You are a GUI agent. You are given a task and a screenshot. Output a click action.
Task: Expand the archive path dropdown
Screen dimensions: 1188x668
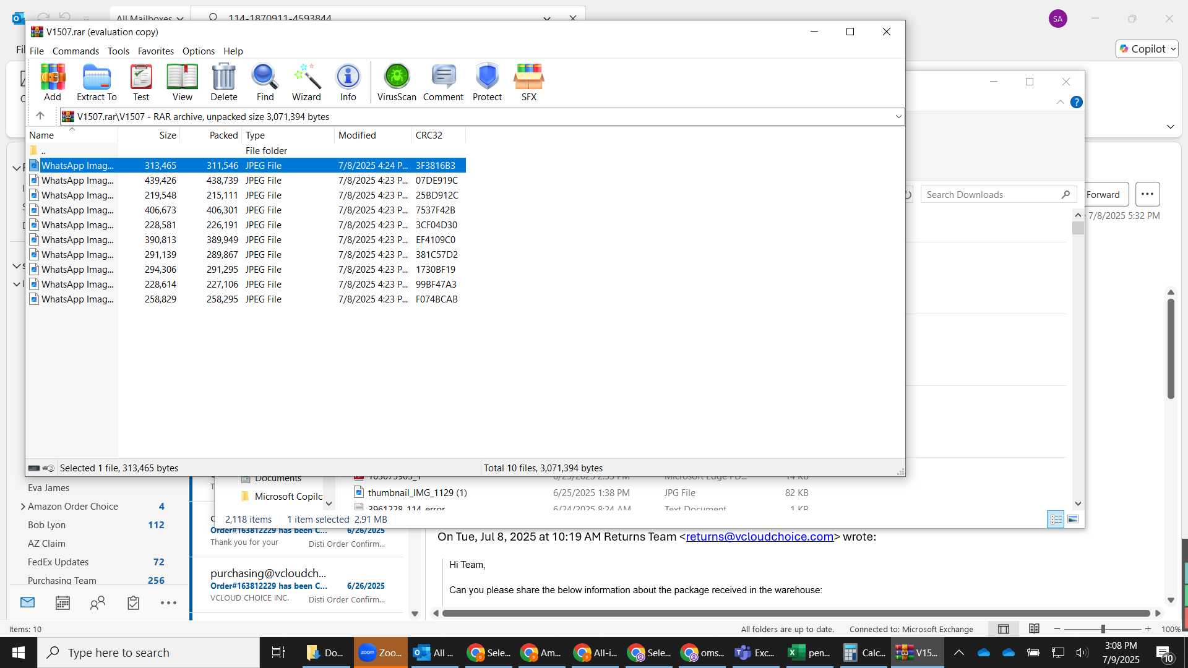pyautogui.click(x=898, y=116)
